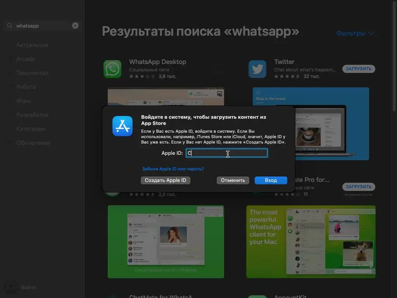
Task: Select 'Игры' in the sidebar
Action: pos(24,100)
